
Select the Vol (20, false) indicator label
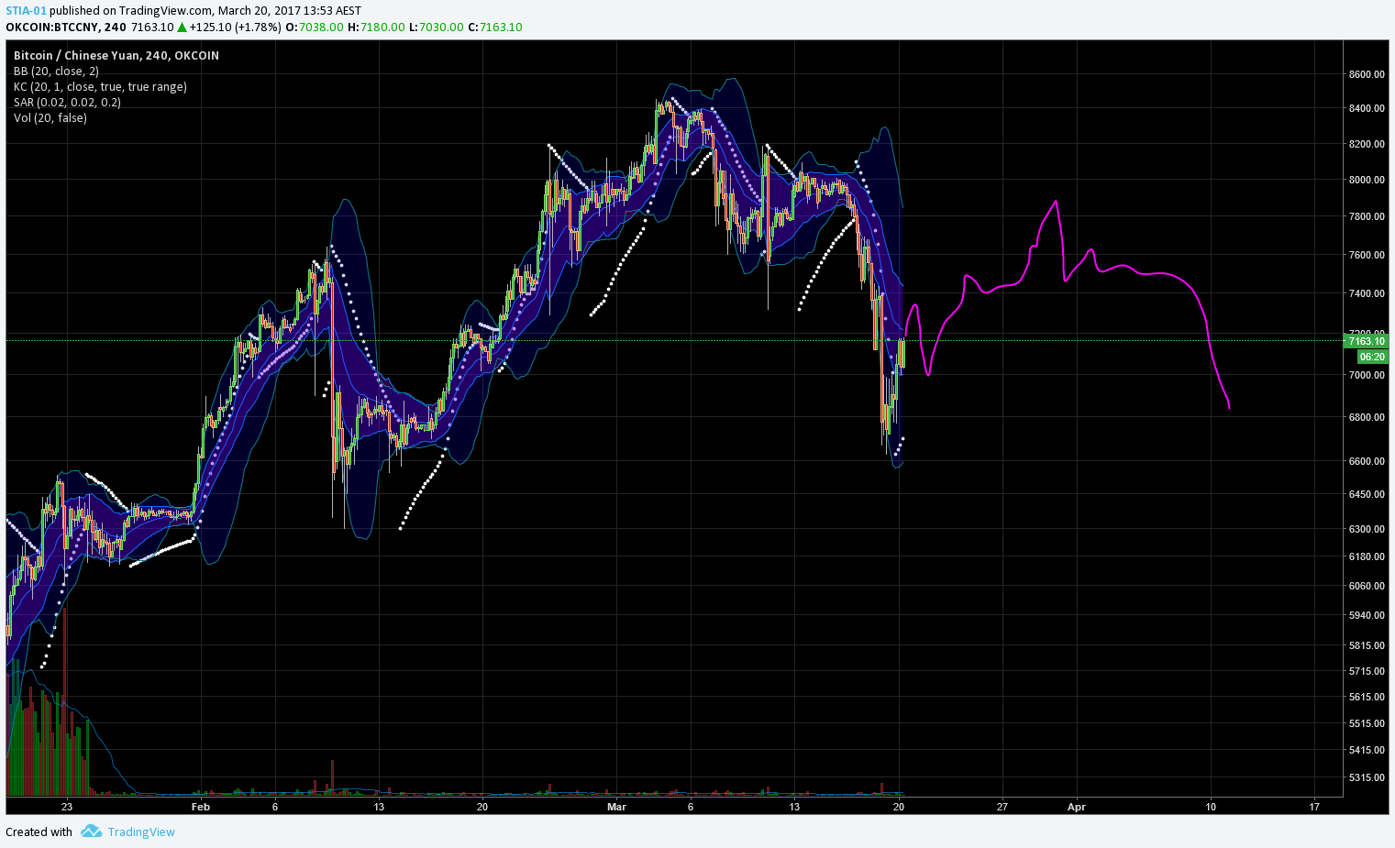tap(50, 118)
